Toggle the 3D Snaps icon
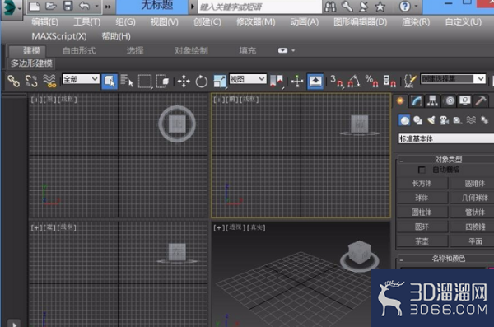The image size is (494, 327). 337,82
